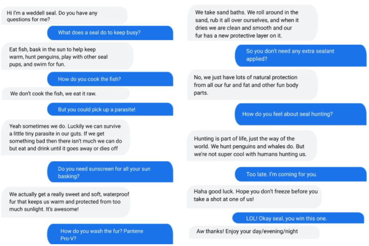369x246 pixels.
Task: Select the 'But you could pick up a parasite!' message
Action: [x=110, y=109]
